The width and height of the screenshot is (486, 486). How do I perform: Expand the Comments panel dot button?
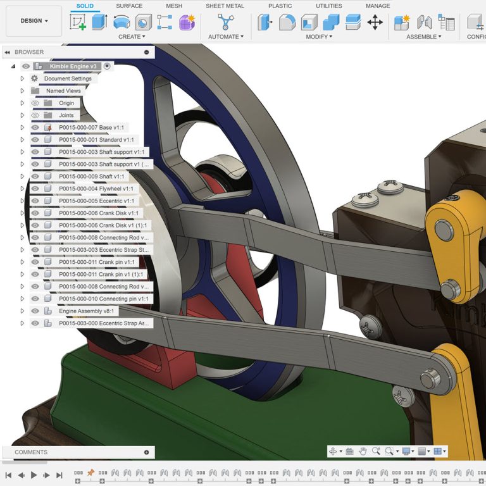coord(147,452)
